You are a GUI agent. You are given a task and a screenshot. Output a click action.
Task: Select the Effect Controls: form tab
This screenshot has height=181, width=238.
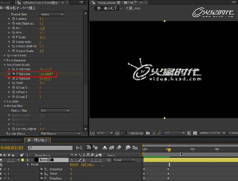[x=40, y=2]
